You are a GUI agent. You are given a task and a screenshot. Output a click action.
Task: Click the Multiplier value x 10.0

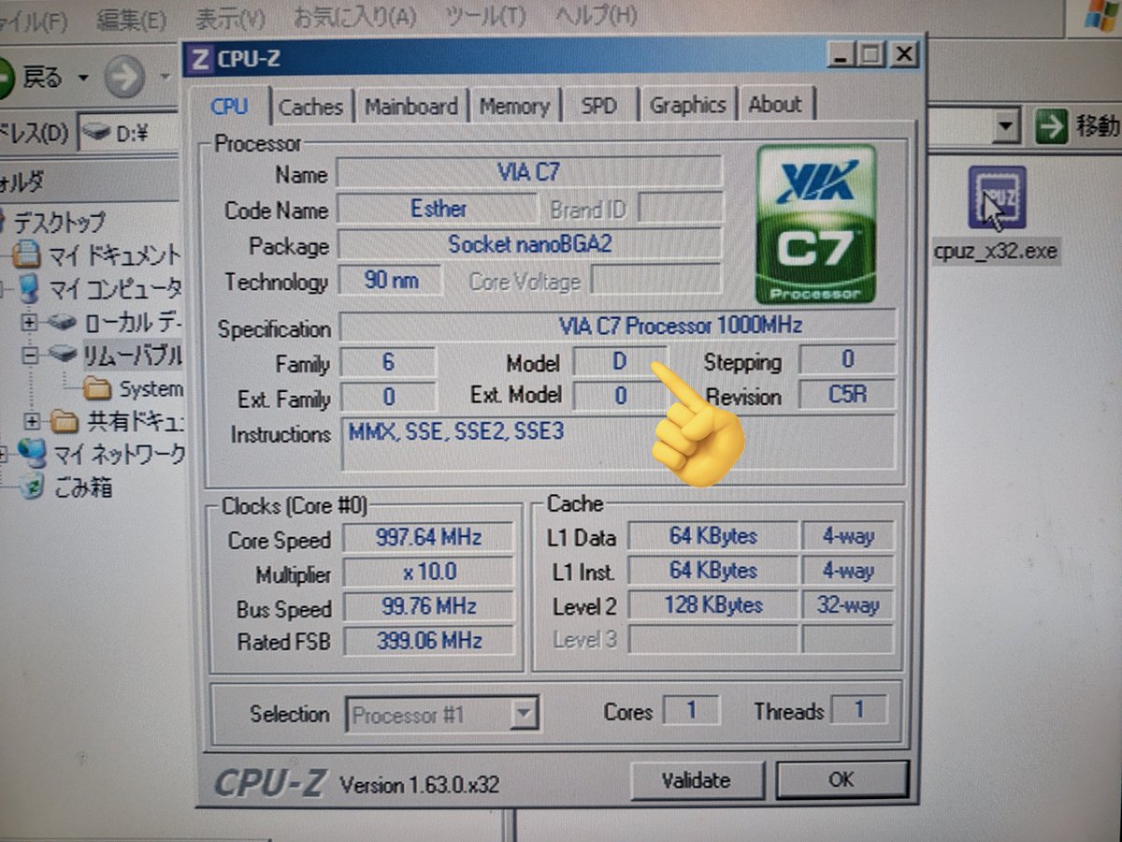click(x=428, y=573)
